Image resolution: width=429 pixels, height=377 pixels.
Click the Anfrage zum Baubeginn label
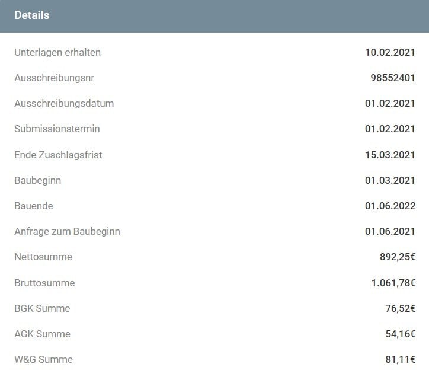pyautogui.click(x=67, y=231)
